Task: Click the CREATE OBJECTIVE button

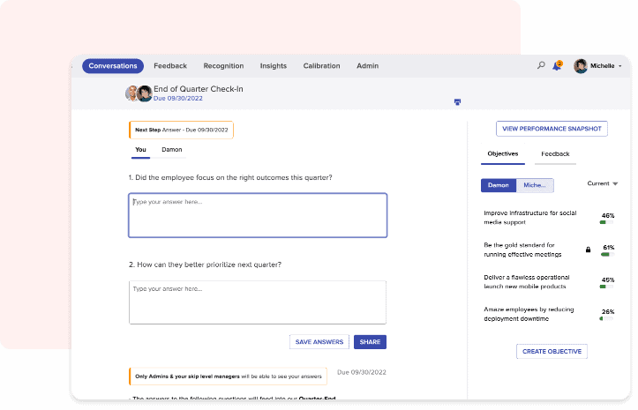Action: point(552,352)
